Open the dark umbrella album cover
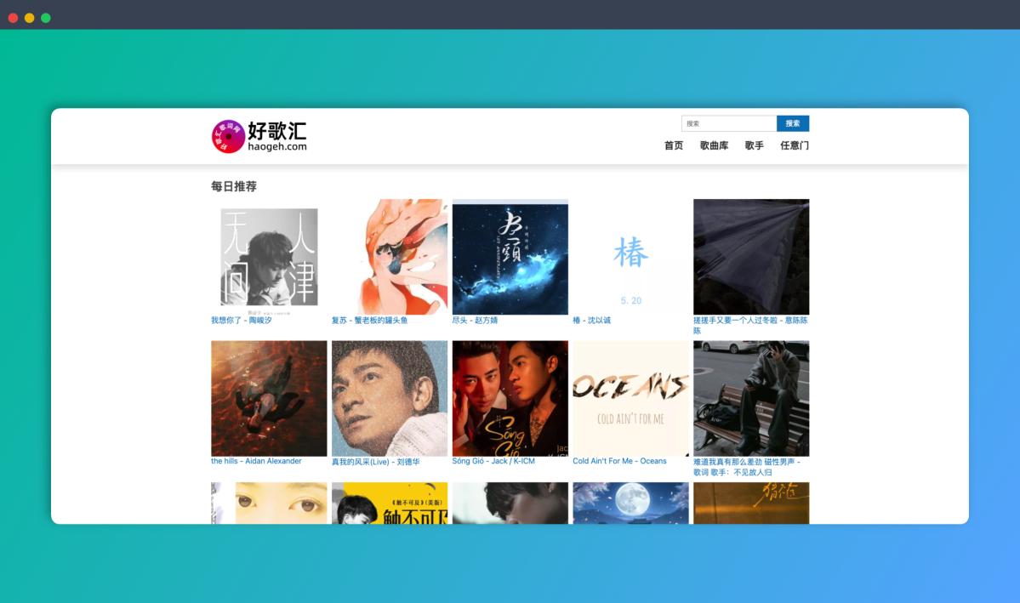Image resolution: width=1020 pixels, height=603 pixels. pyautogui.click(x=751, y=257)
